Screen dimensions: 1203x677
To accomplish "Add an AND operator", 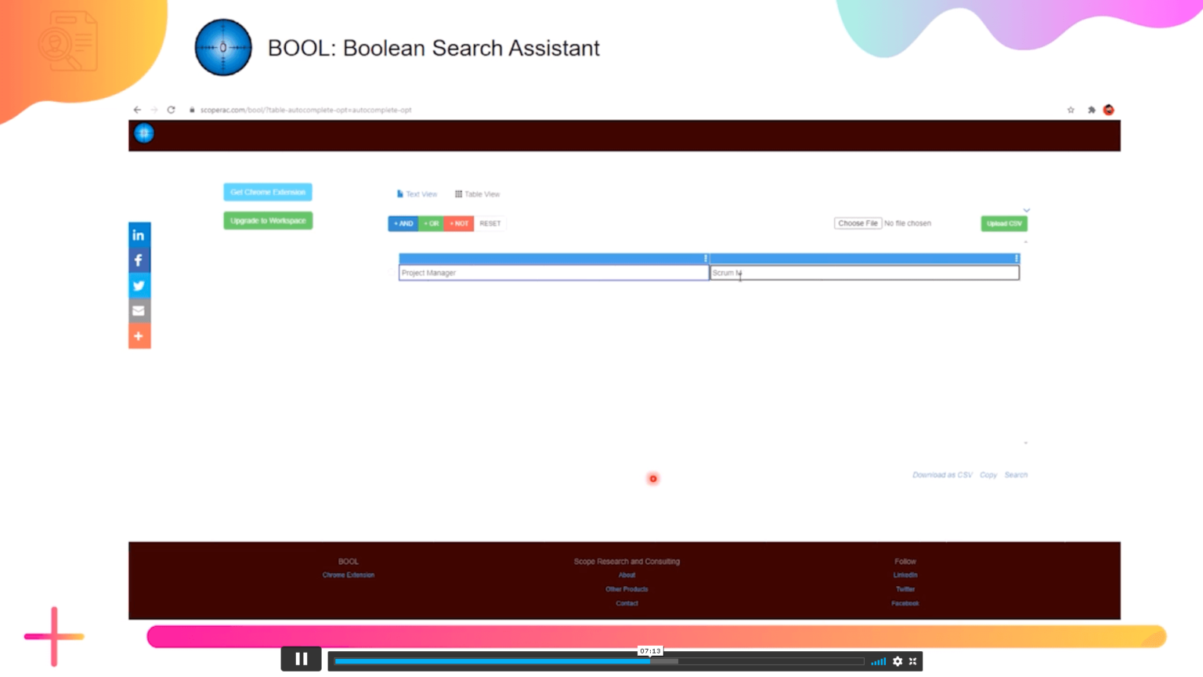I will [403, 223].
